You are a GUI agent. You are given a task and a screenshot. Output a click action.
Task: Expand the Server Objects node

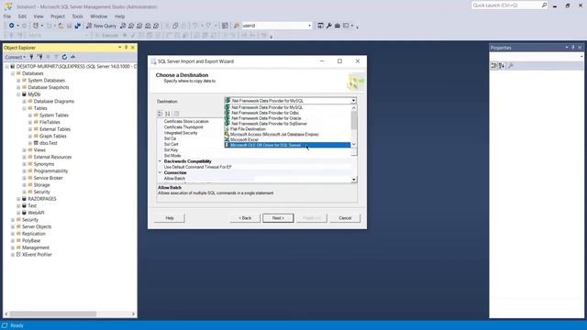coord(13,226)
